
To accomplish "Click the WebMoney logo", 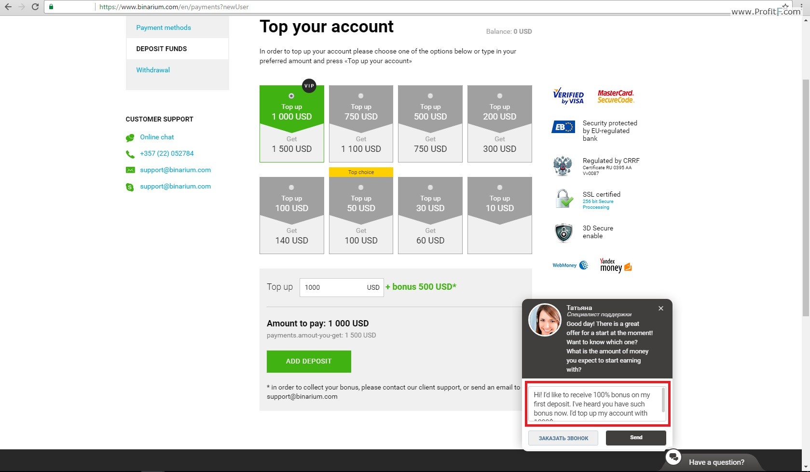I will 570,265.
